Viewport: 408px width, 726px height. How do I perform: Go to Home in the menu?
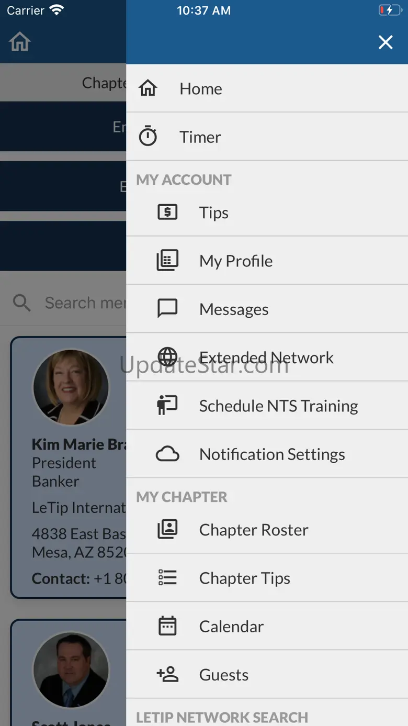point(201,89)
